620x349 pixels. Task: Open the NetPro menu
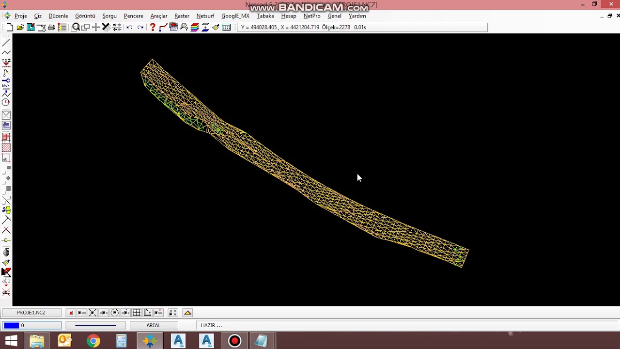(x=312, y=16)
